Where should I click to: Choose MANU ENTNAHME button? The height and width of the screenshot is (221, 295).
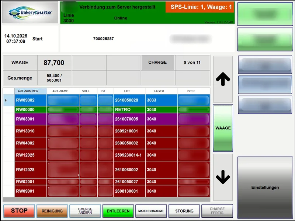click(x=151, y=211)
